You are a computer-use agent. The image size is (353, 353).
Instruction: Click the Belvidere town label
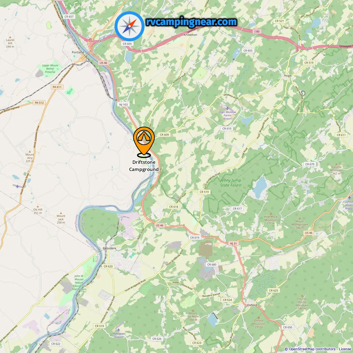pos(109,248)
